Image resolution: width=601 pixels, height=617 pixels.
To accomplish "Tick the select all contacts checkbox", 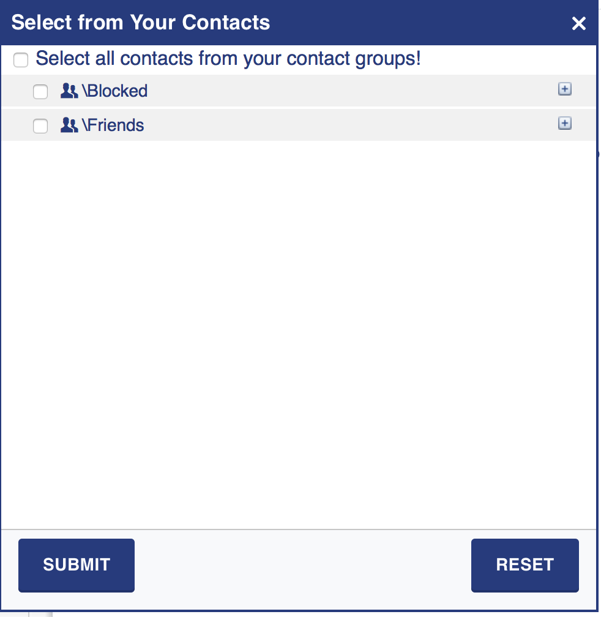I will coord(21,60).
